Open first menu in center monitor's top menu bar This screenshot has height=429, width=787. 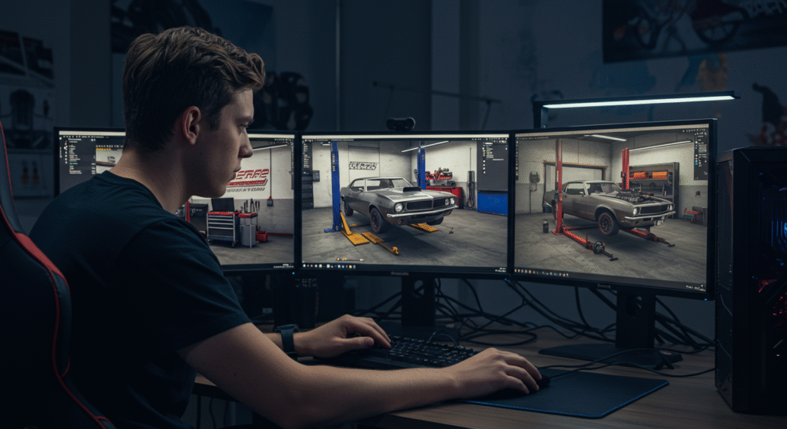pyautogui.click(x=306, y=138)
